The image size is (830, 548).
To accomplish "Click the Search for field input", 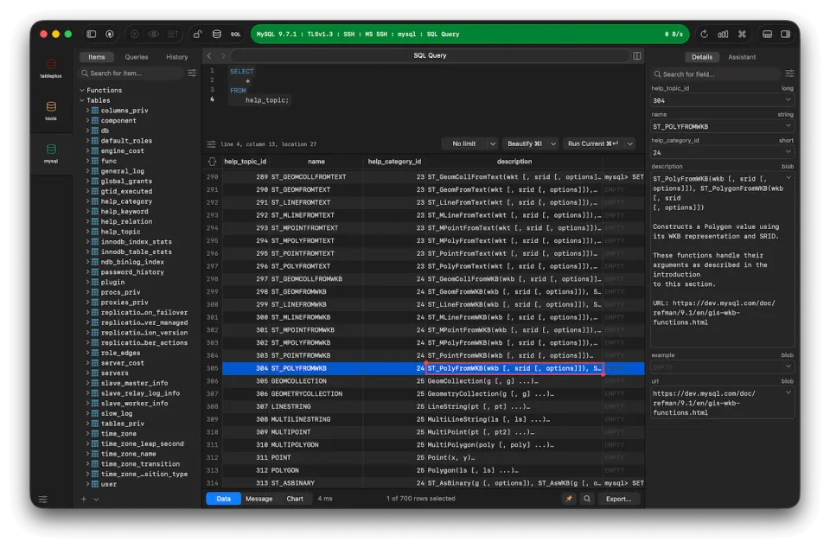I will click(x=716, y=74).
